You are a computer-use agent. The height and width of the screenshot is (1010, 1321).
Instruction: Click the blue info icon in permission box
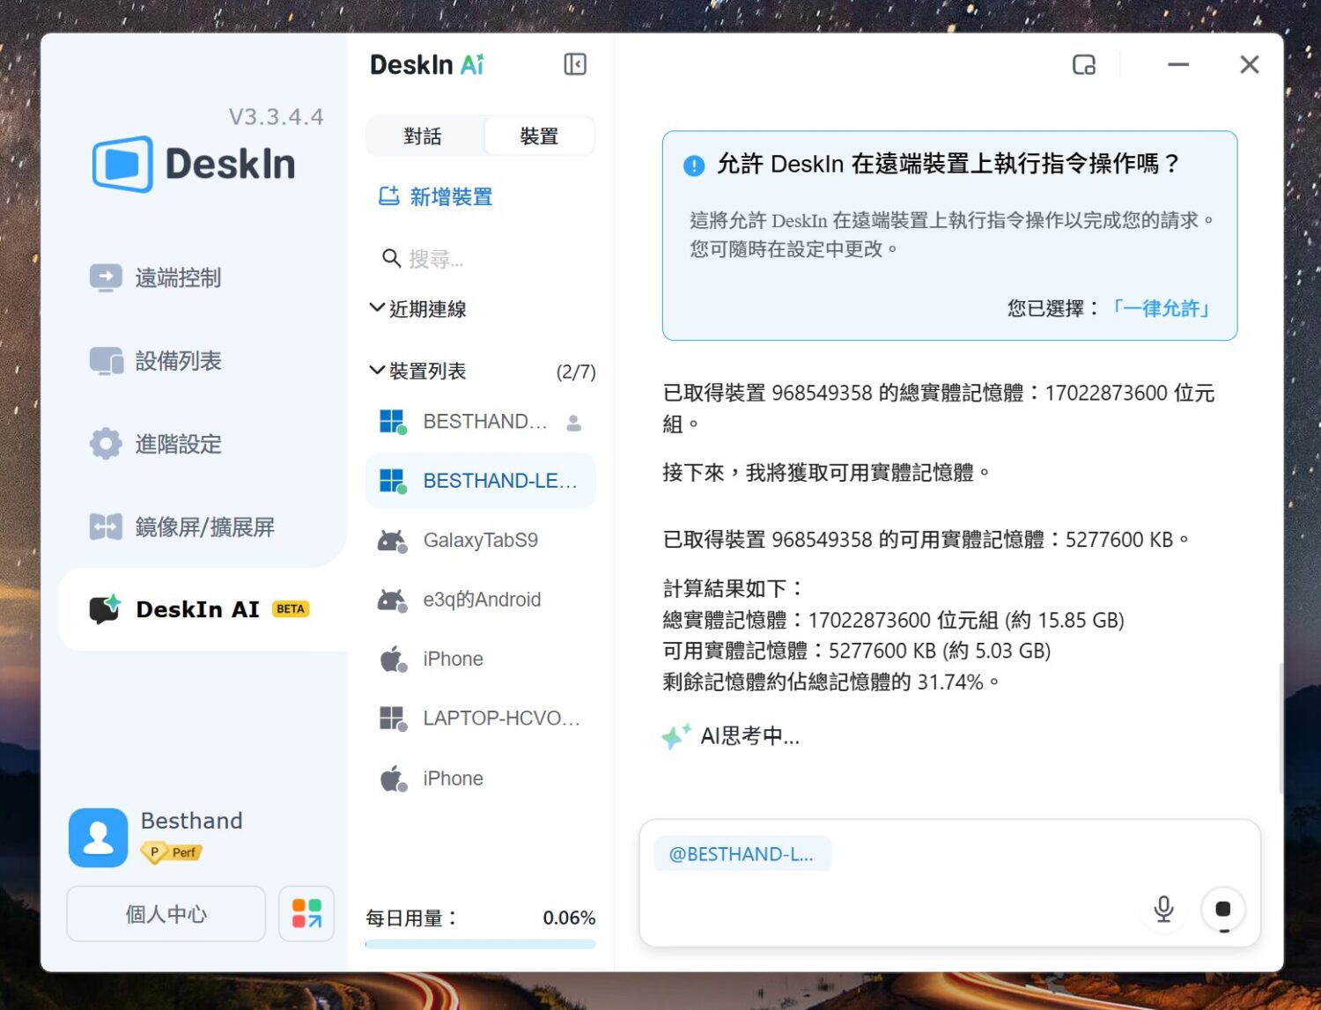coord(694,166)
